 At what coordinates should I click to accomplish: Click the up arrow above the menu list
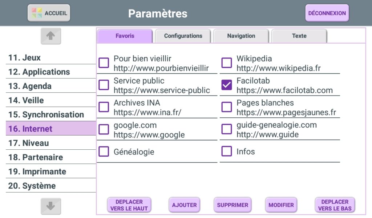[x=50, y=36]
